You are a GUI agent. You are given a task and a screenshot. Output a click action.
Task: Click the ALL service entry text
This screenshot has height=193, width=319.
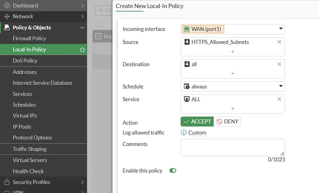196,99
